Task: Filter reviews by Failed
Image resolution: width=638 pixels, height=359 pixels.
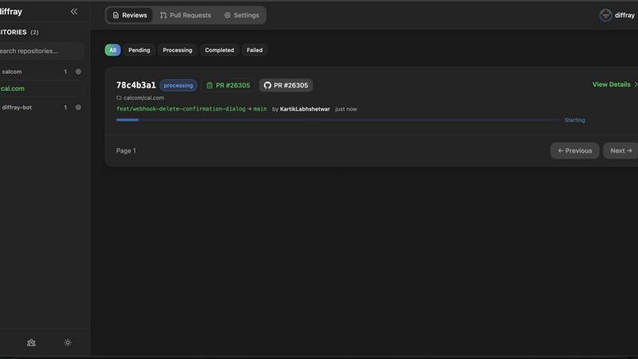Action: point(254,50)
